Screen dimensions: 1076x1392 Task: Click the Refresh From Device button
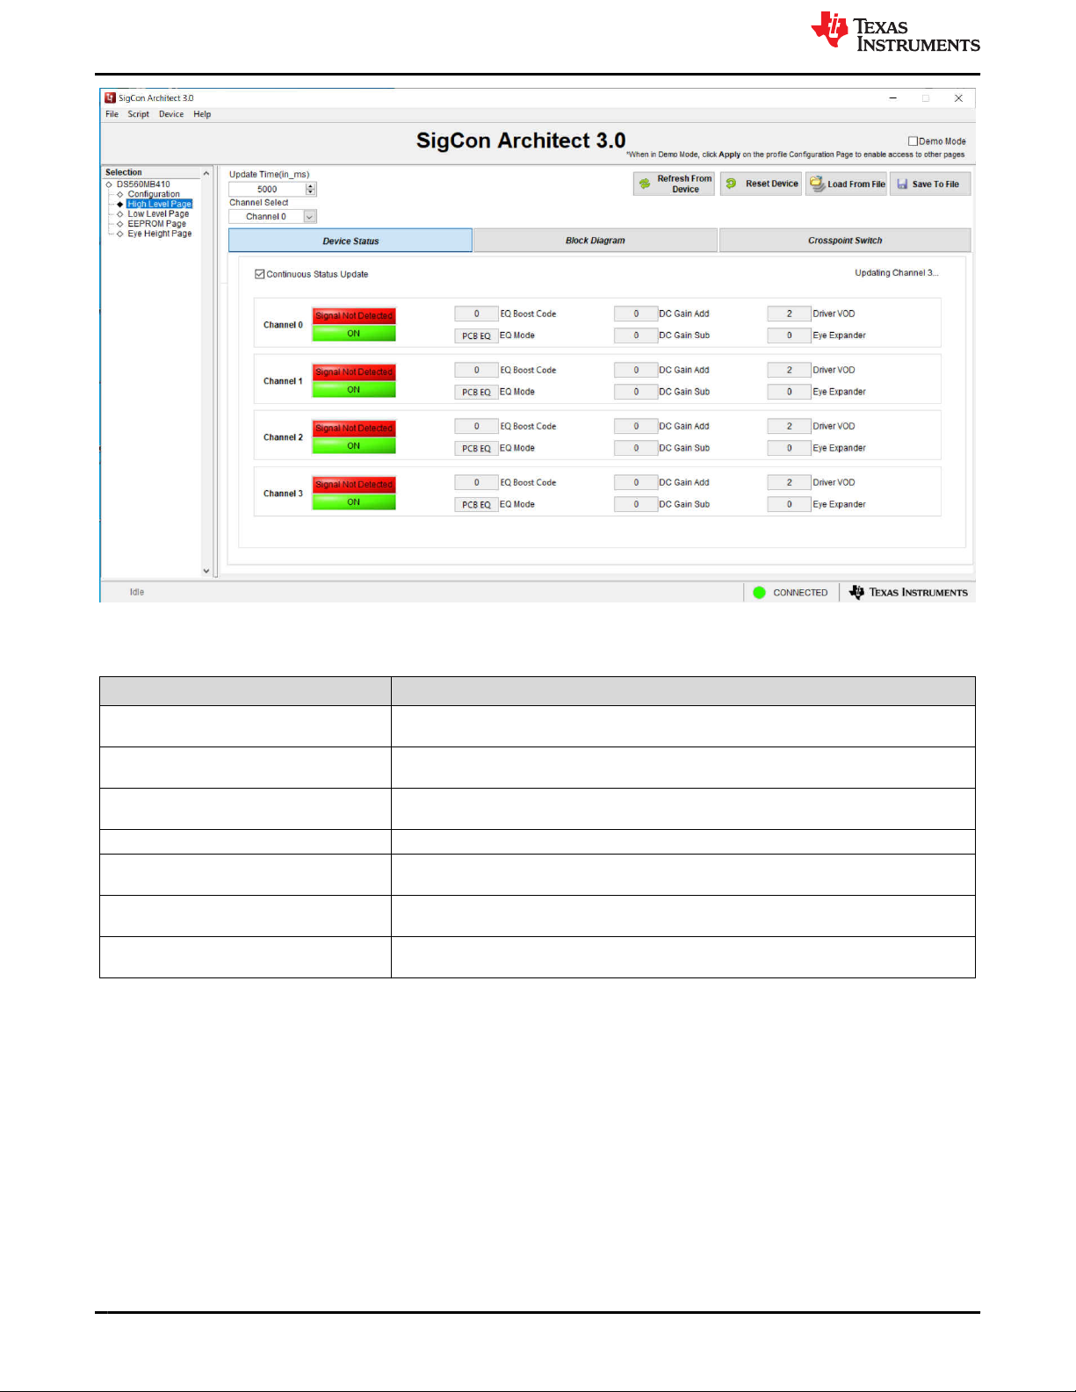pos(674,184)
